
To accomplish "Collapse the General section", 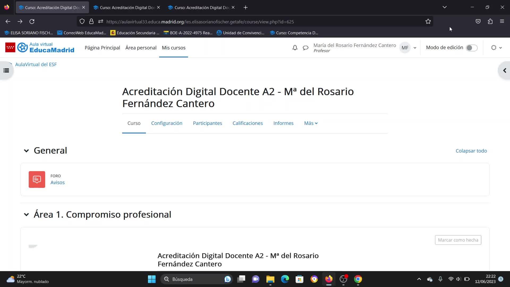I will coord(26,151).
